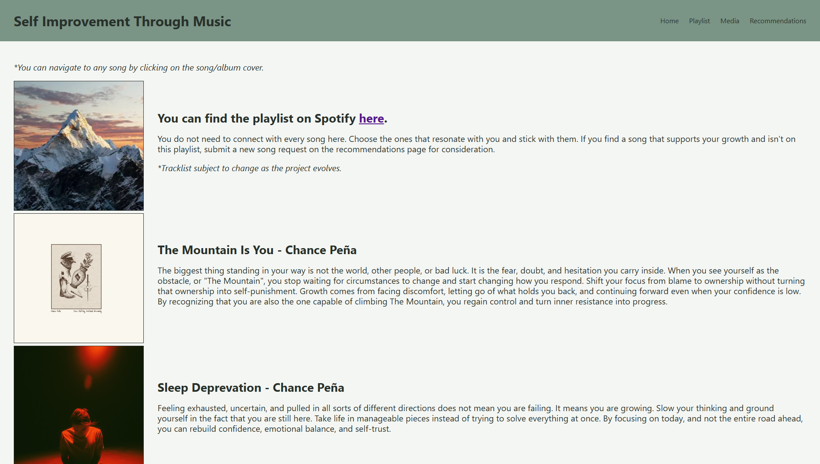Click "The Mountain Is You" song title text

pyautogui.click(x=215, y=250)
